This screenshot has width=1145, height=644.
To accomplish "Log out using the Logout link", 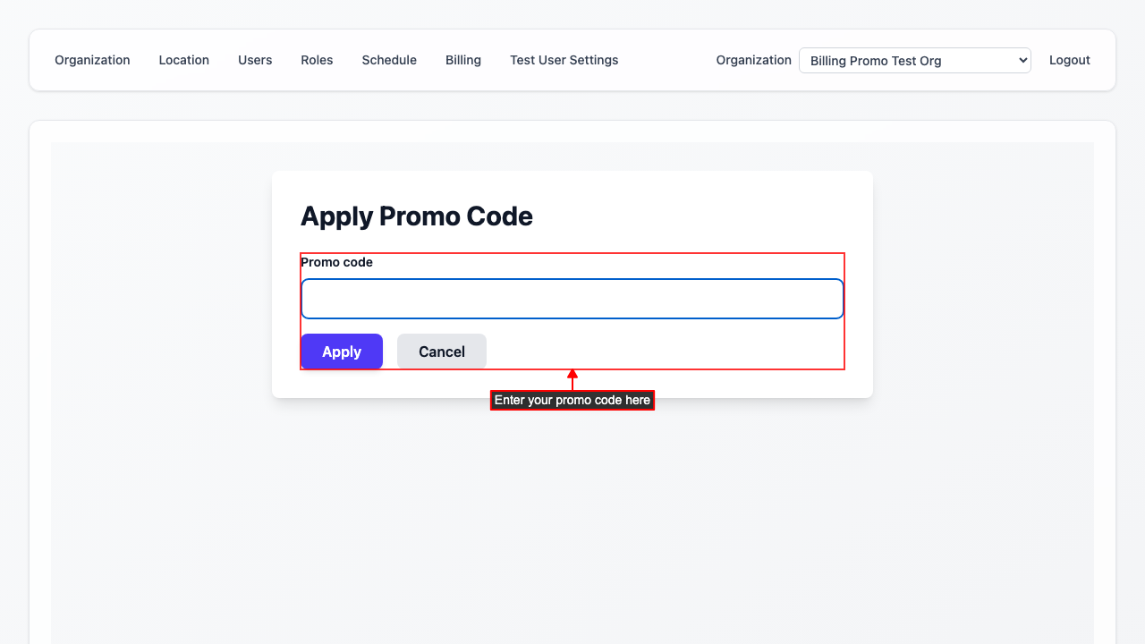I will click(x=1069, y=60).
